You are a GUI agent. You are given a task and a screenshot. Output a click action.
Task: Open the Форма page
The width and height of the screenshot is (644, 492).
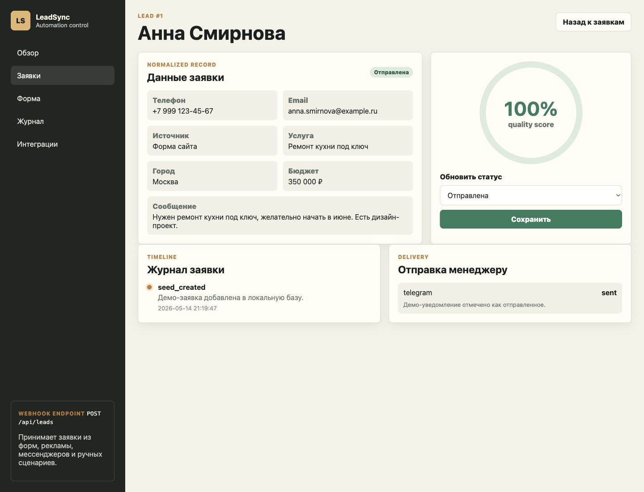click(63, 98)
